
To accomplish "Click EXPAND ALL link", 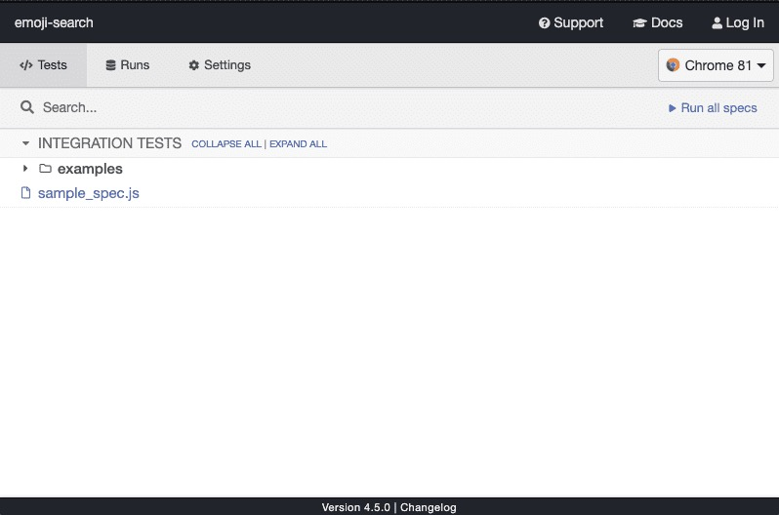I will coord(298,144).
